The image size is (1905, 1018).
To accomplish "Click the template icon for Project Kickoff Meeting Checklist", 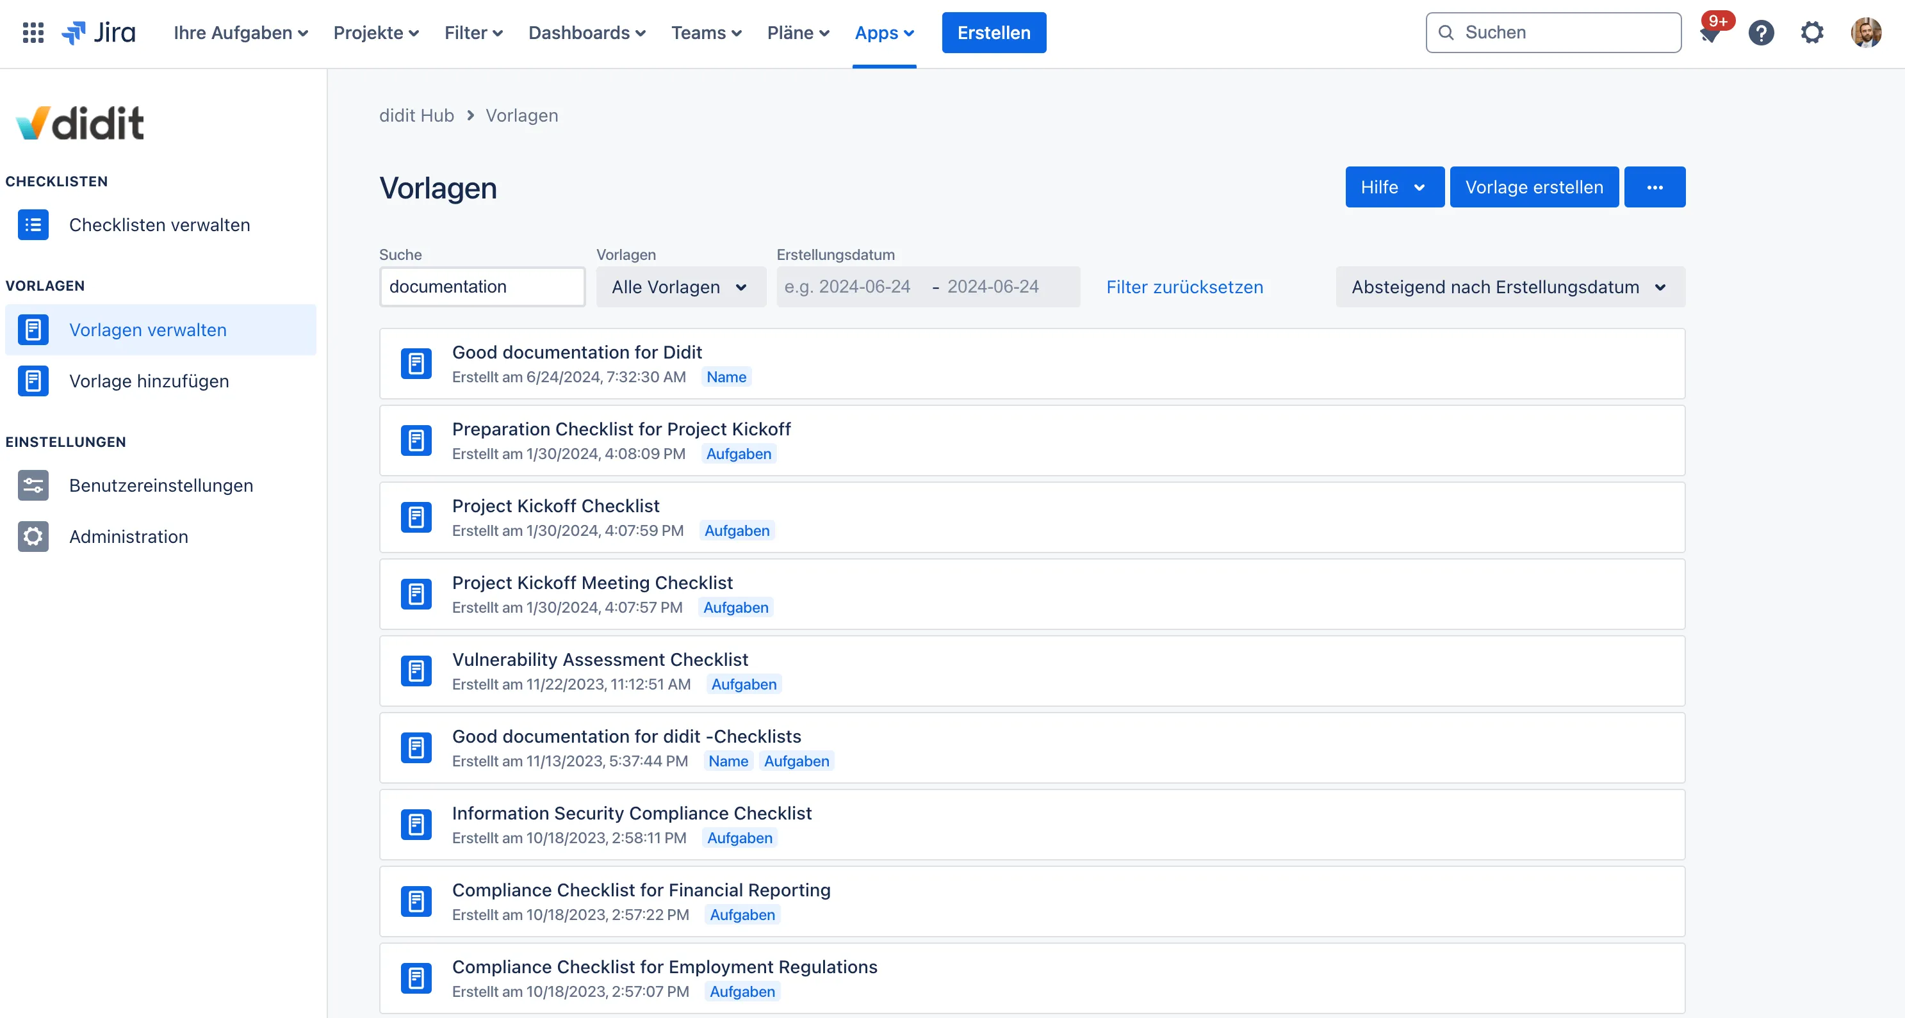I will [416, 594].
